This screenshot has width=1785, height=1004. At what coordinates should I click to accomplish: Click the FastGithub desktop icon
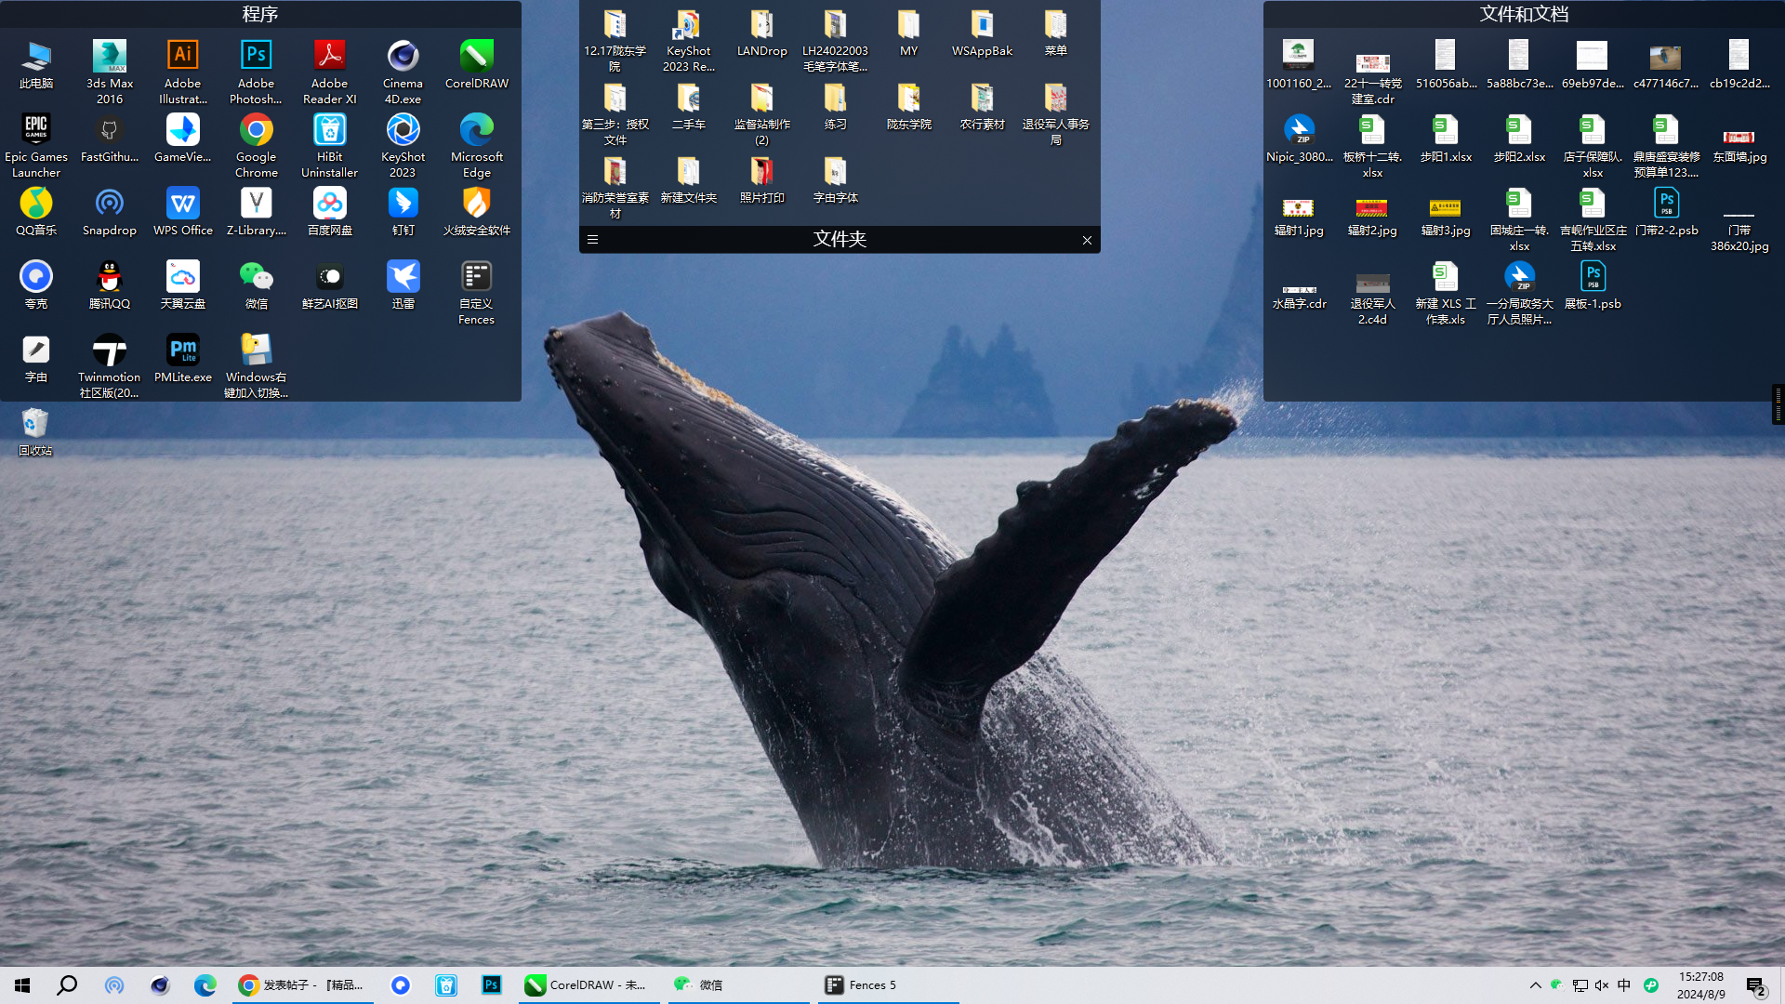(110, 138)
